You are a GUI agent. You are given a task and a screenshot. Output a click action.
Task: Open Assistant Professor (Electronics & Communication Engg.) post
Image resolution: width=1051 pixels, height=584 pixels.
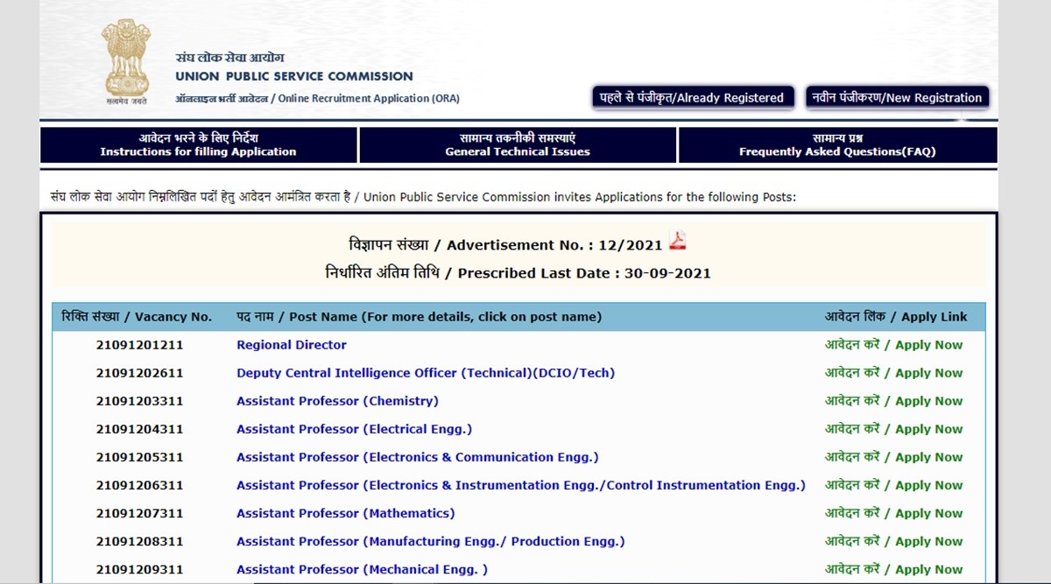coord(418,457)
